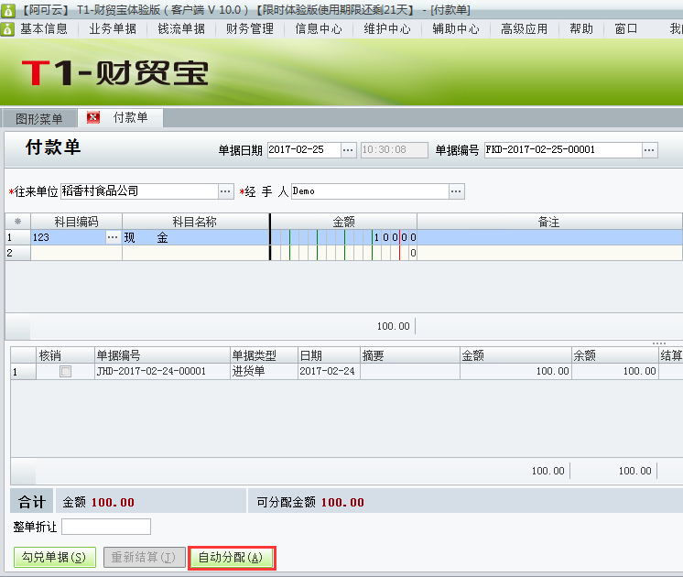Select the date cell 2017-02-24
Image resolution: width=683 pixels, height=577 pixels.
coord(329,371)
